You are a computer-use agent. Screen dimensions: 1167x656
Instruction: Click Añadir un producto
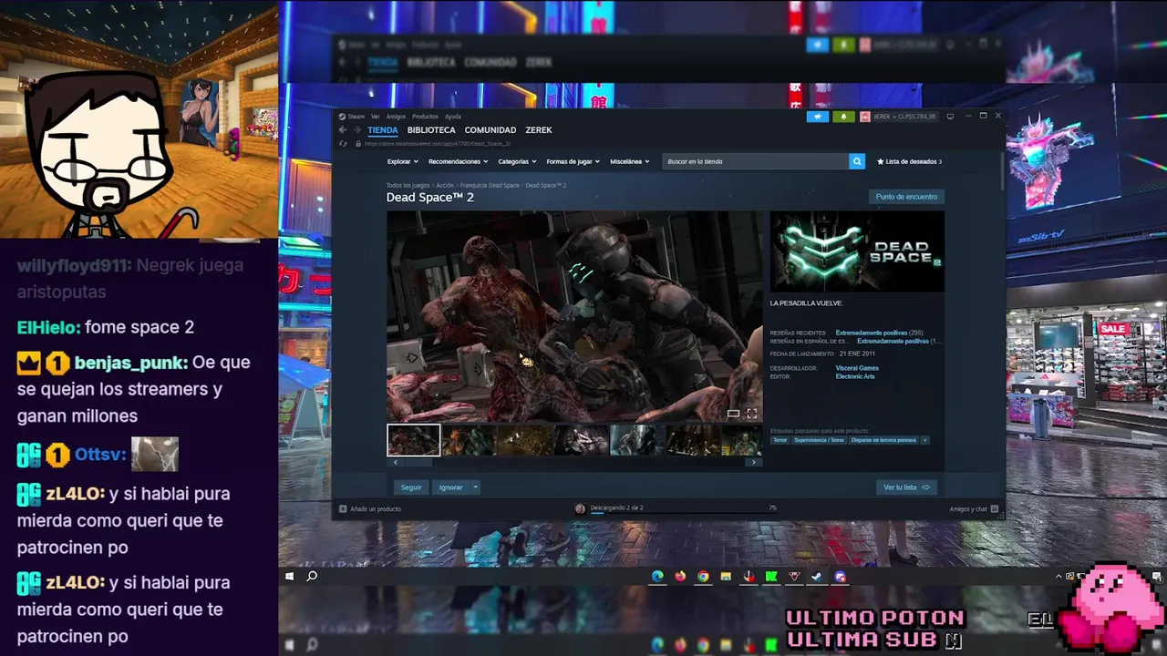[376, 509]
